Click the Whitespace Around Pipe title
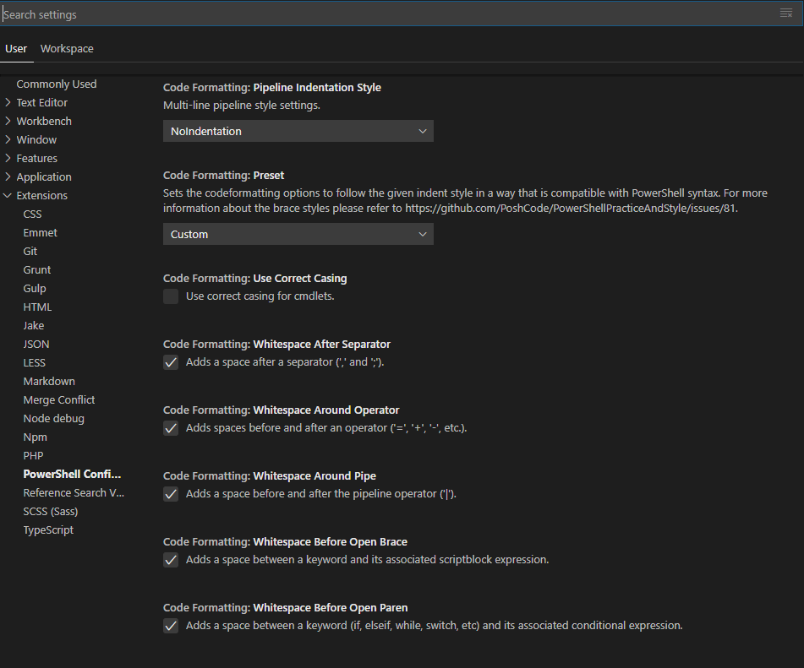 pyautogui.click(x=270, y=476)
